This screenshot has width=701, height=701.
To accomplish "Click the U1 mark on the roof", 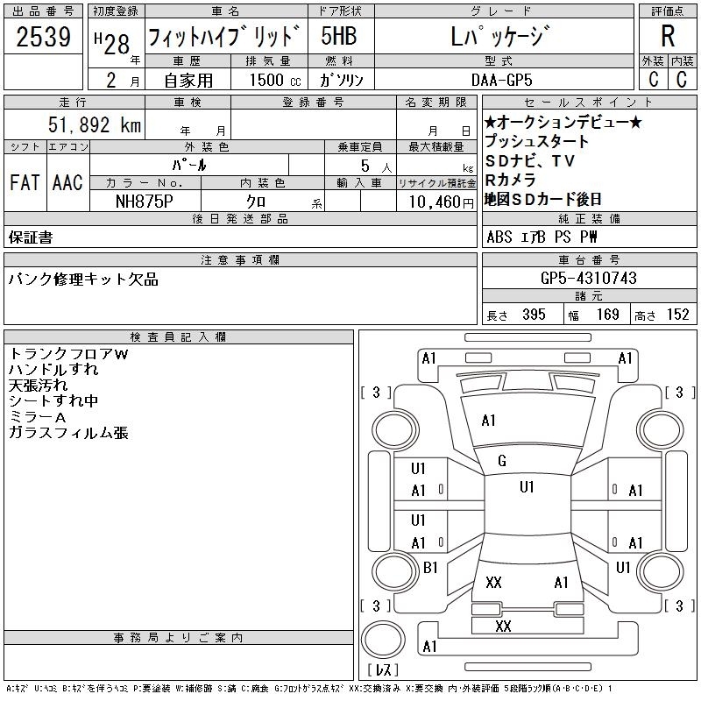I will 527,486.
